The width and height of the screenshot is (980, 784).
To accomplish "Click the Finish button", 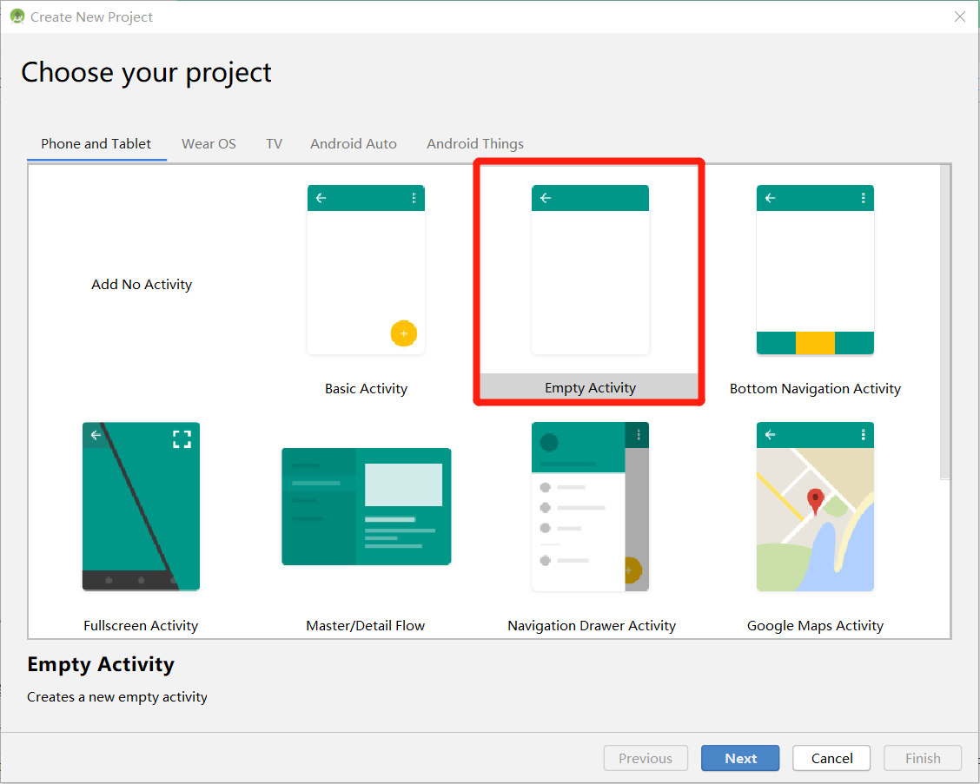I will (923, 758).
